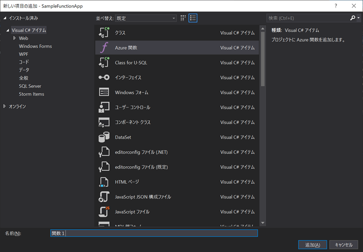Viewport: 363px width, 252px height.
Task: Select the Windows Forms category
Action: tap(36, 46)
